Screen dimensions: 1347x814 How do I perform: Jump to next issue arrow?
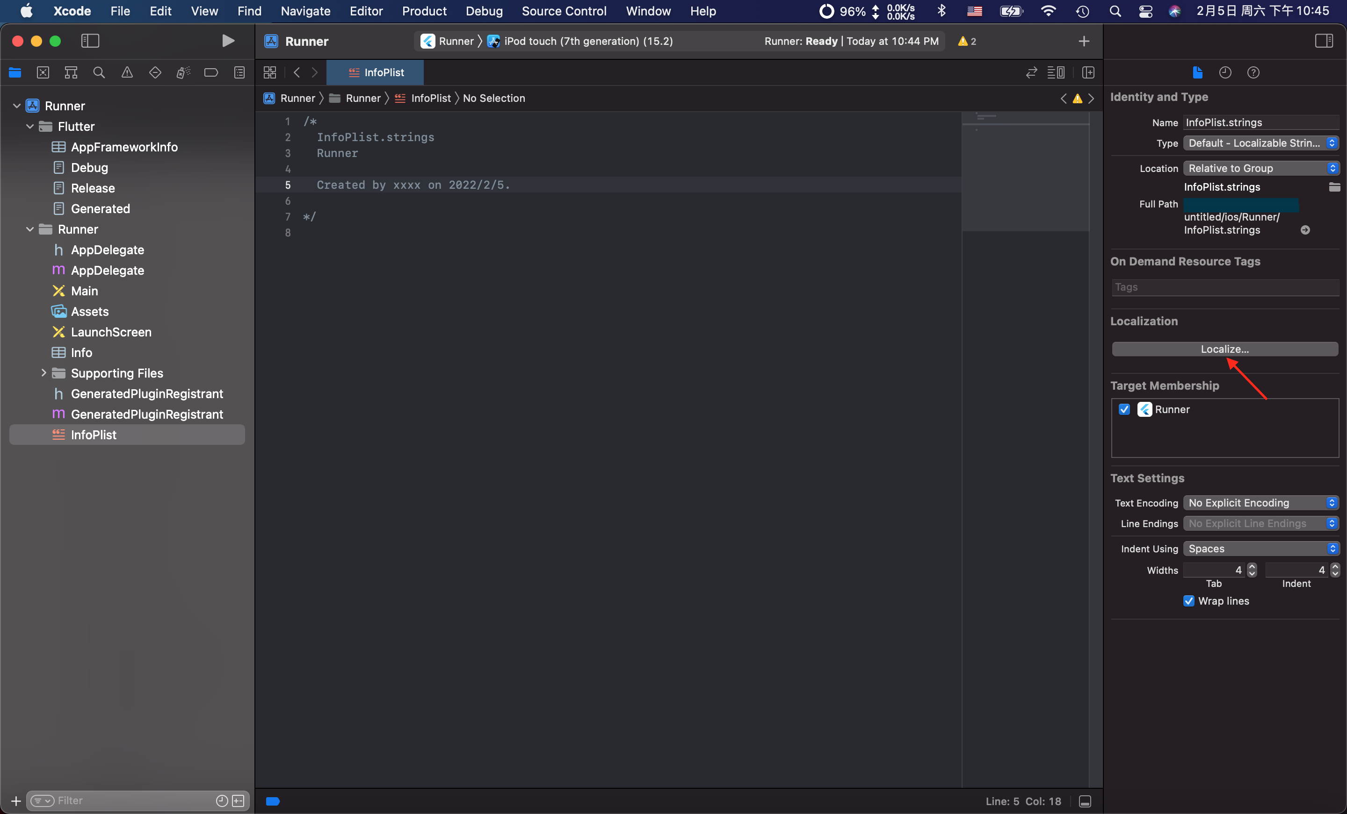click(1092, 98)
